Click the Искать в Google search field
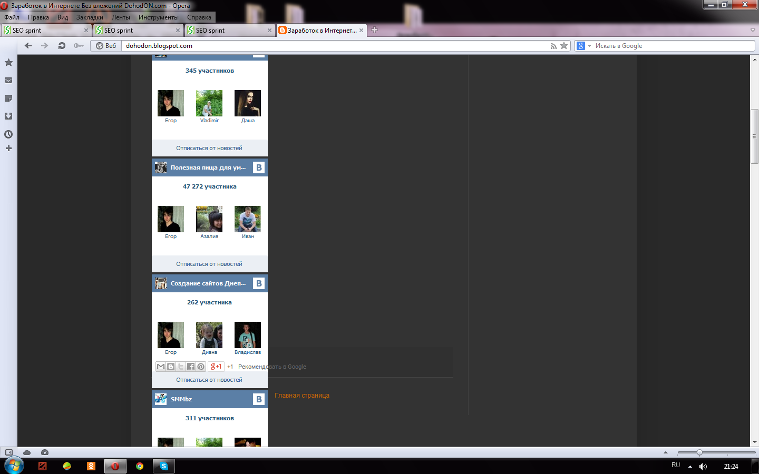The height and width of the screenshot is (474, 759). coord(674,46)
